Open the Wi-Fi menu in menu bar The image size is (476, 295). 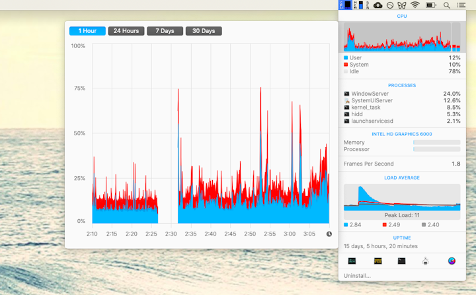point(415,5)
